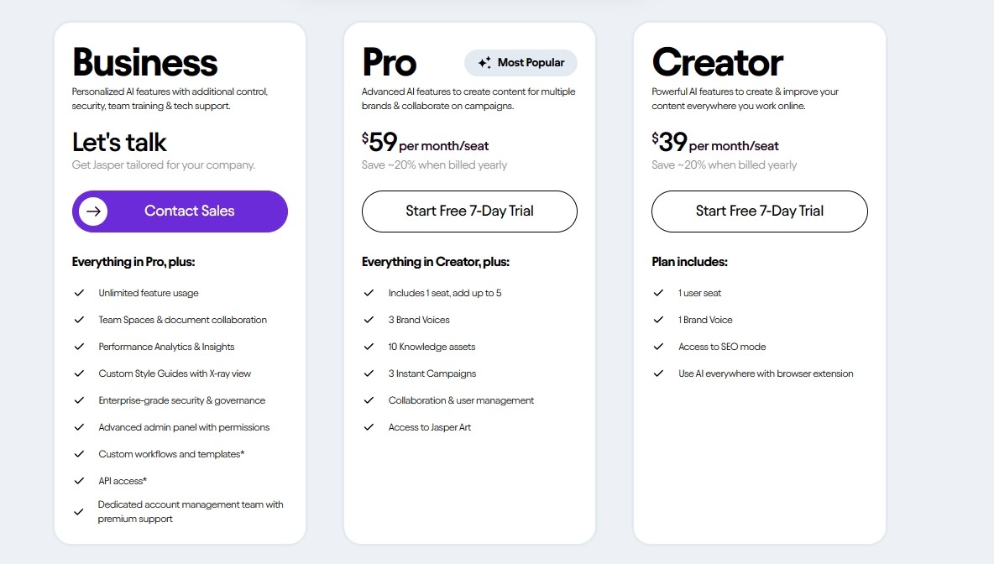This screenshot has width=994, height=564.
Task: Click the arrow icon in Contact Sales button
Action: click(93, 211)
